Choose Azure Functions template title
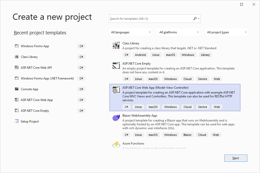260x173 pixels. tap(133, 143)
